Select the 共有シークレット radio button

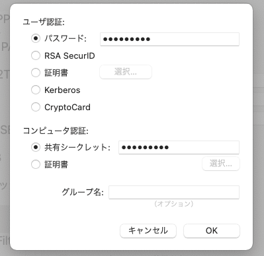[36, 147]
